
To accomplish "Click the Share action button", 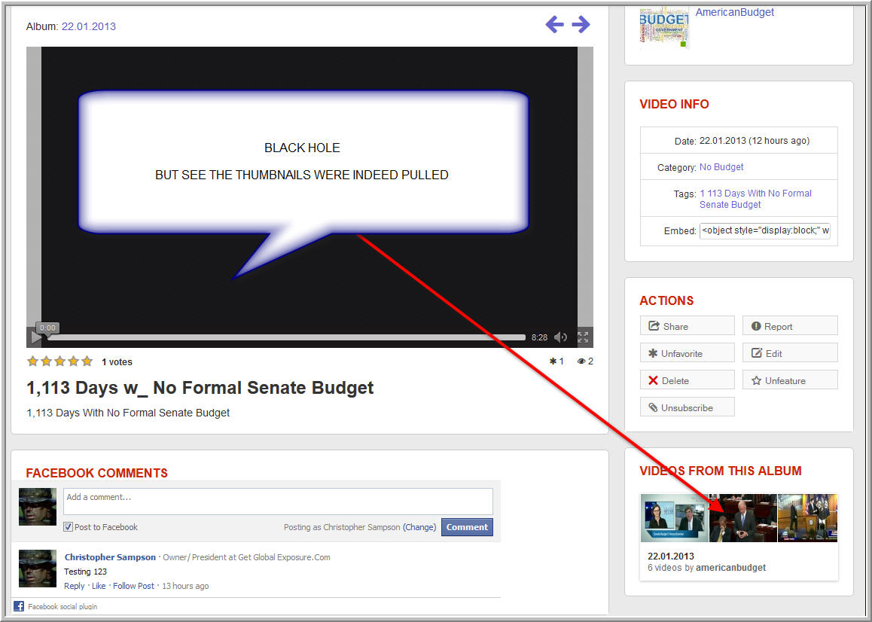I will pyautogui.click(x=687, y=326).
